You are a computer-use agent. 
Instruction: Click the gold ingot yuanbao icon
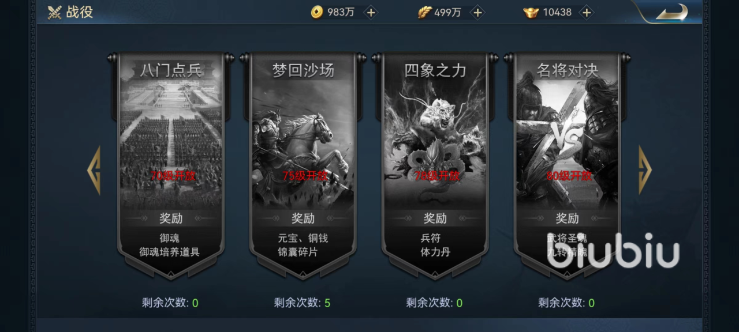pyautogui.click(x=531, y=12)
